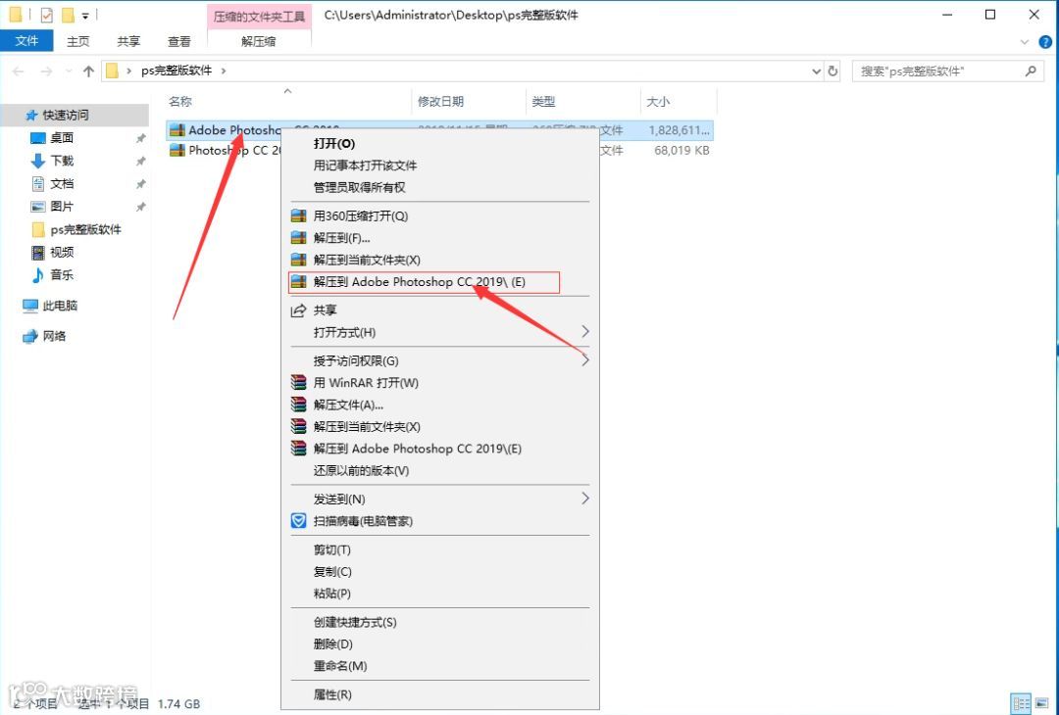The height and width of the screenshot is (715, 1059).
Task: Open the recent locations dropdown arrow
Action: (69, 71)
